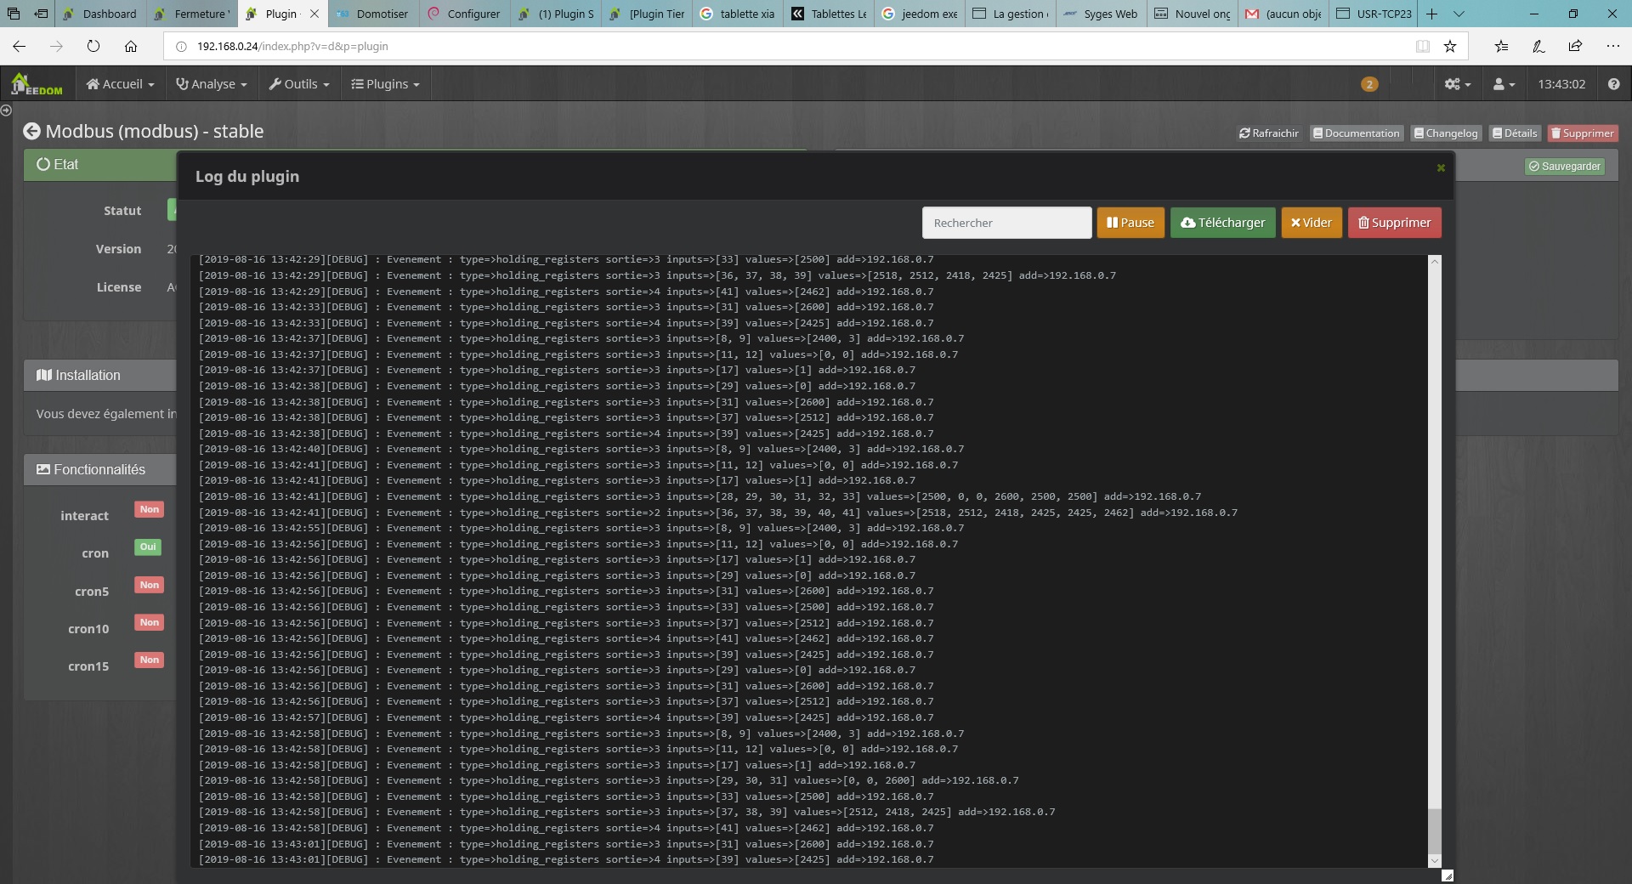Click the Etat panel header
Viewport: 1632px width, 884px height.
pyautogui.click(x=99, y=165)
